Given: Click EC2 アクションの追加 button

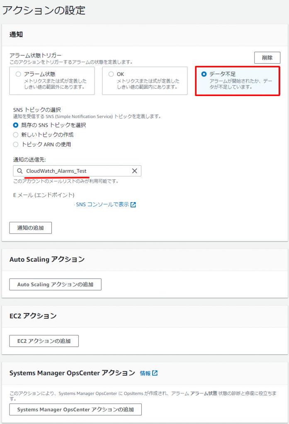Looking at the screenshot, I should (x=44, y=341).
